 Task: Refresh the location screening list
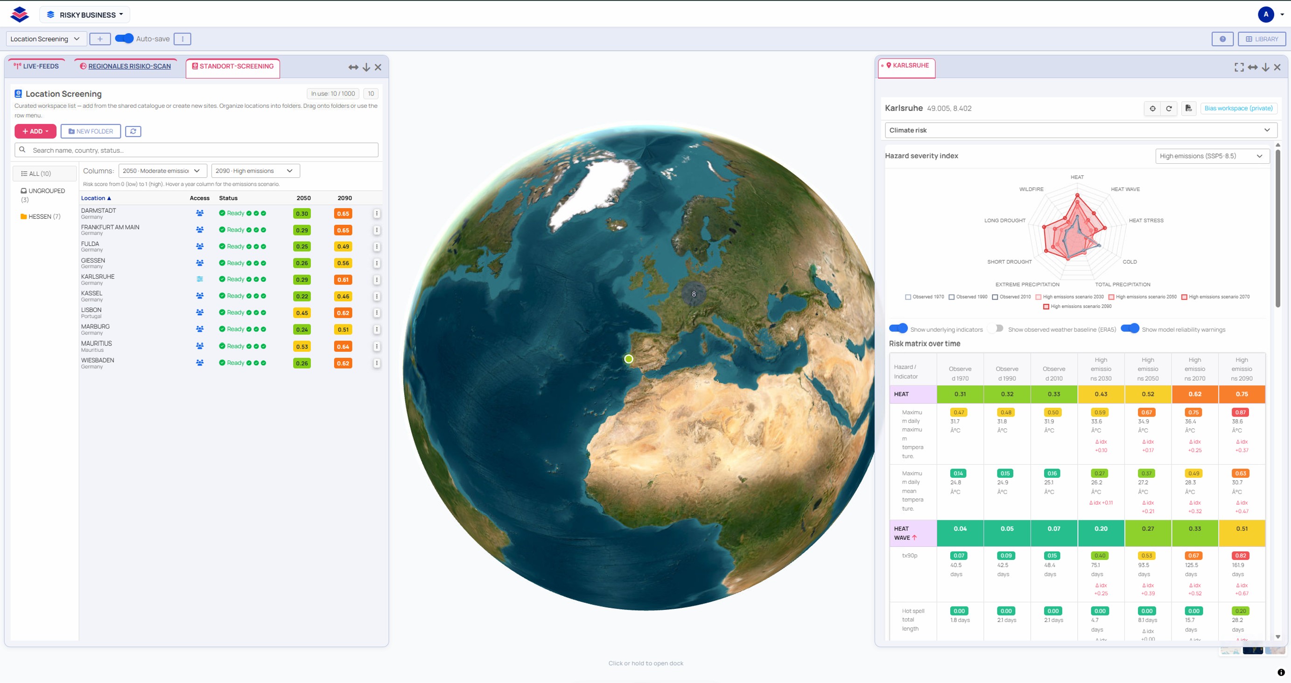(133, 131)
